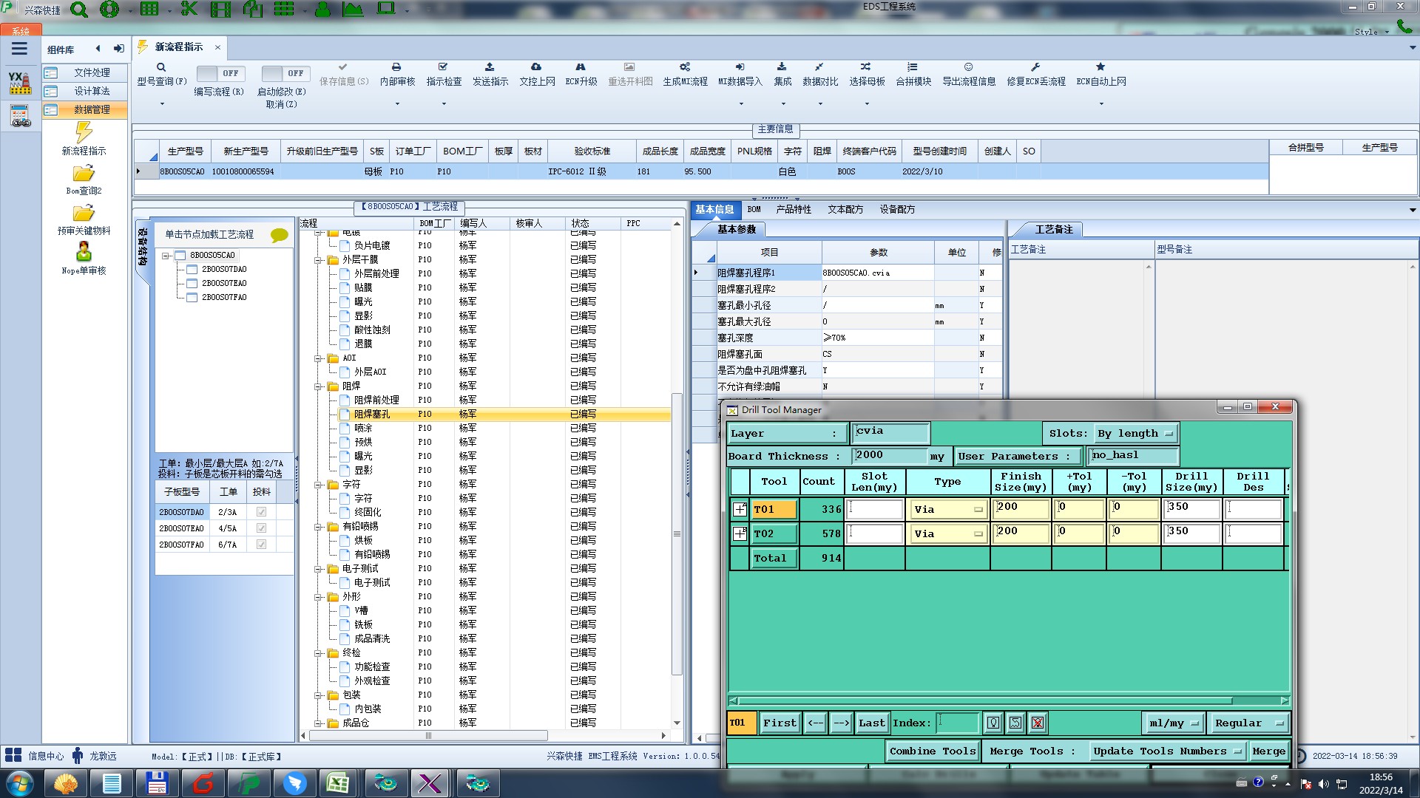This screenshot has height=798, width=1420.
Task: Switch to the 设备配方 tab
Action: [x=896, y=210]
